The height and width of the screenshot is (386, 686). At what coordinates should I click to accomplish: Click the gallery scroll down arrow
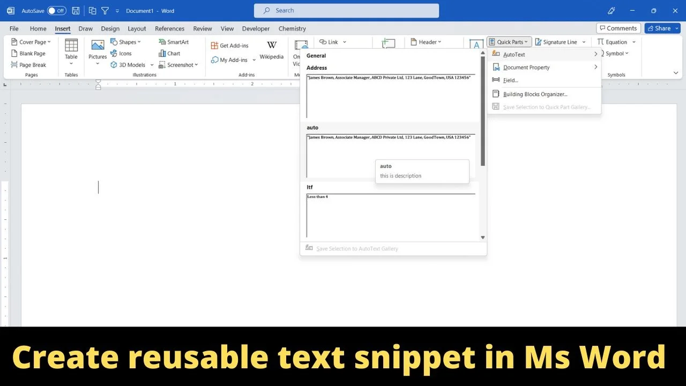click(x=483, y=237)
